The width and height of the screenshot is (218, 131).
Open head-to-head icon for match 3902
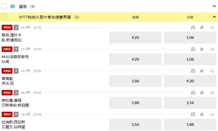click(193, 93)
